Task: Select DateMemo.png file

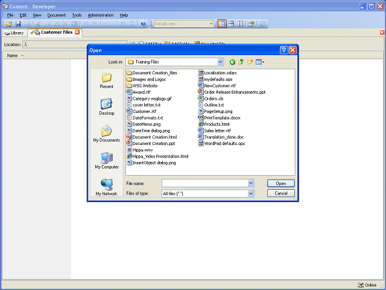Action: pyautogui.click(x=144, y=124)
